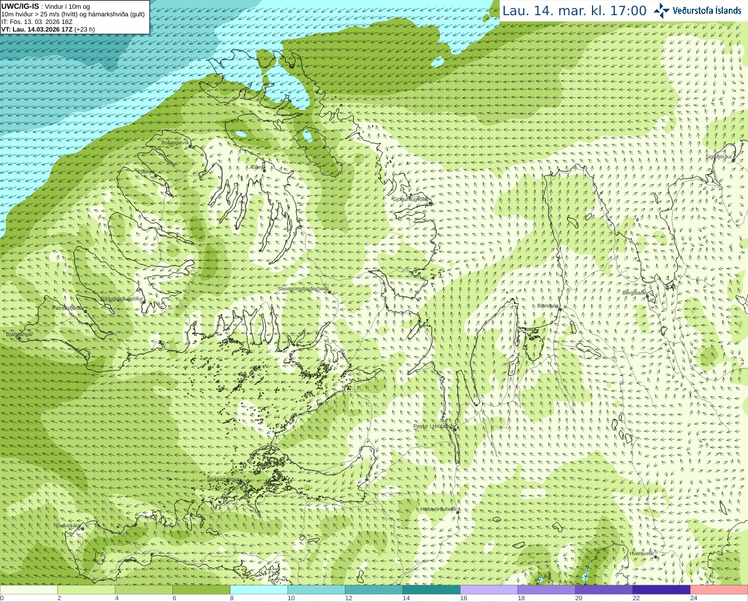Click the Bergstaðir station label
Screen dimensions: 748x602
[634, 293]
